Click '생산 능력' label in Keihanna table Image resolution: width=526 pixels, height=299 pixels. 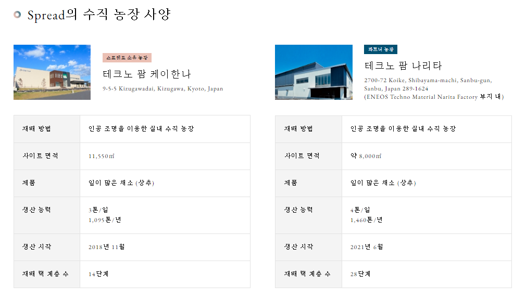pos(36,210)
